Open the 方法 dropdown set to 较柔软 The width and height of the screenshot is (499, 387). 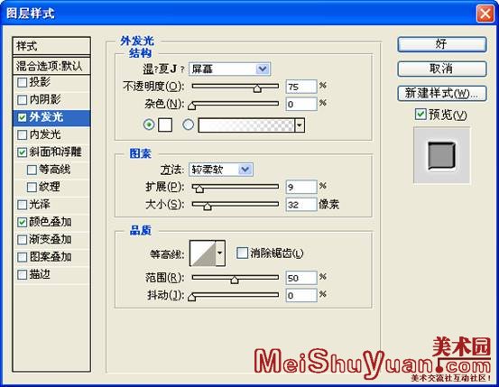tap(221, 170)
